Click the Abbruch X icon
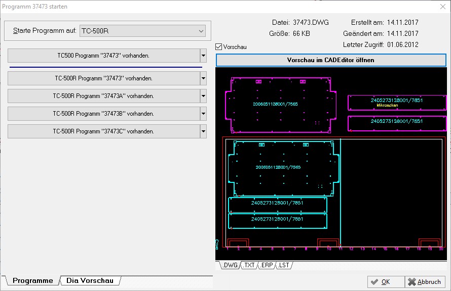The width and height of the screenshot is (451, 291). (412, 282)
